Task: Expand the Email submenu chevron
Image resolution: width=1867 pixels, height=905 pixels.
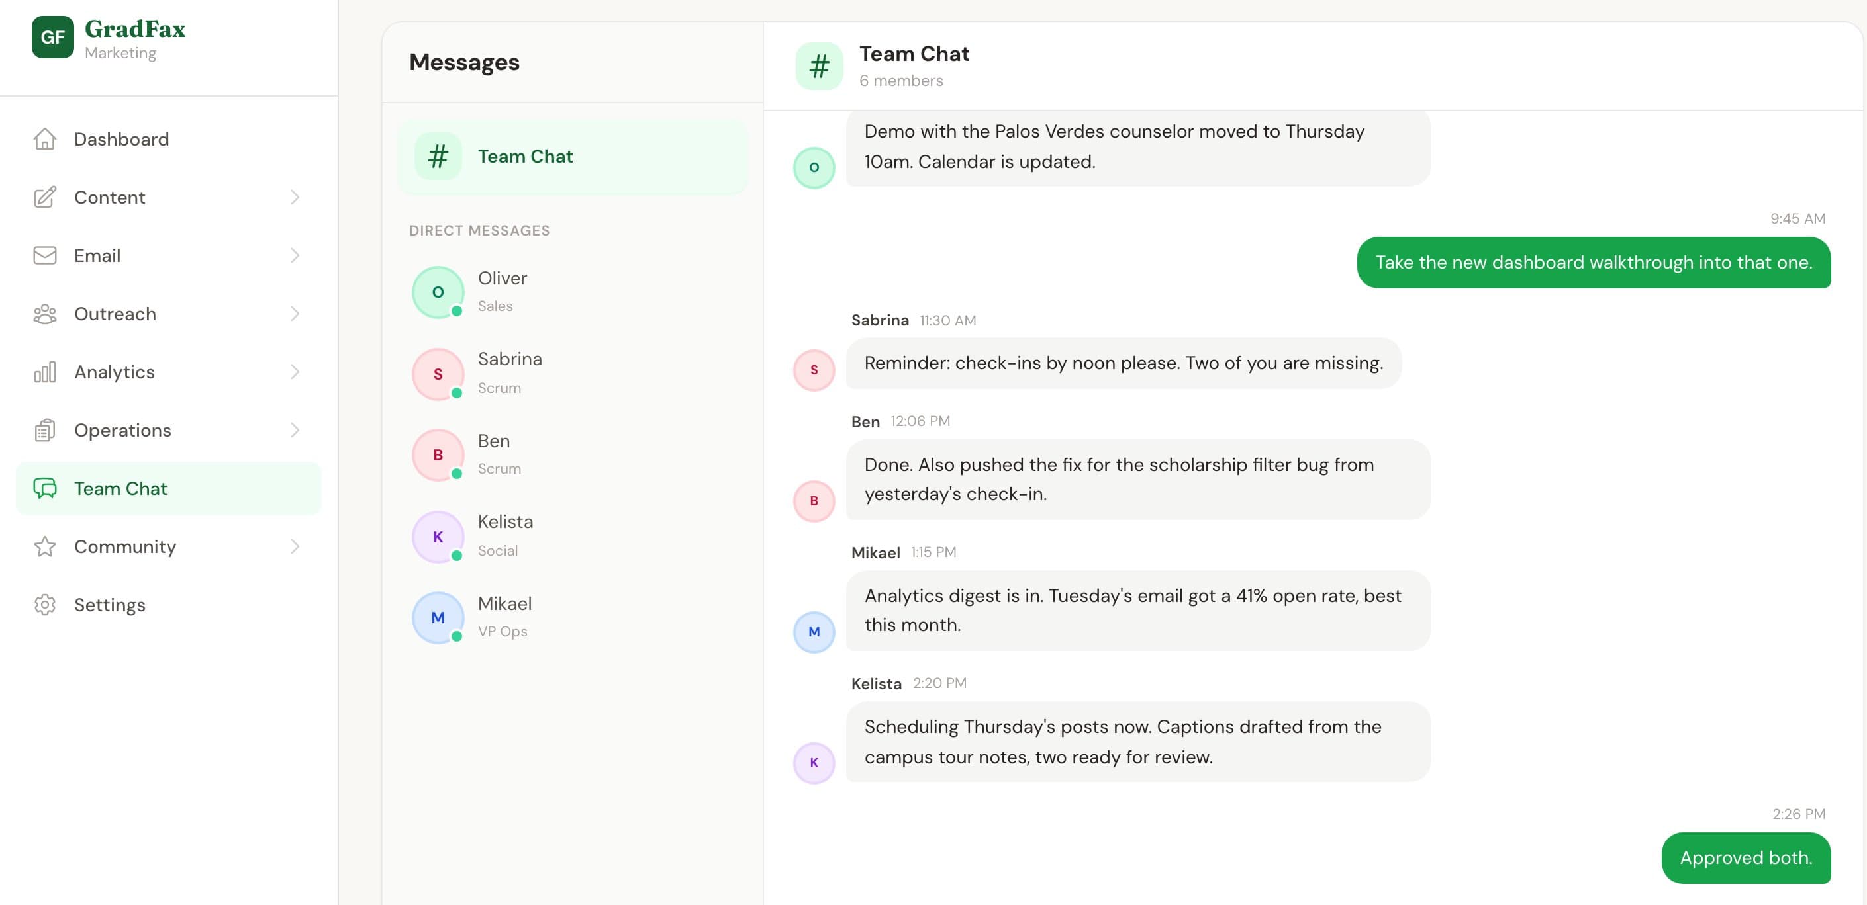Action: [295, 255]
